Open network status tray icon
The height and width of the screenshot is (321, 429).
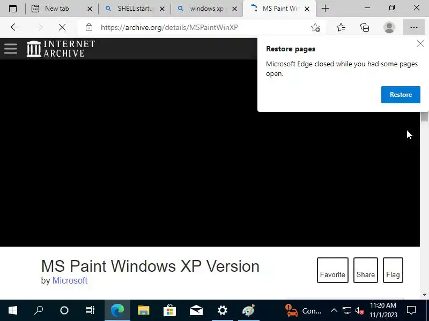click(x=346, y=310)
